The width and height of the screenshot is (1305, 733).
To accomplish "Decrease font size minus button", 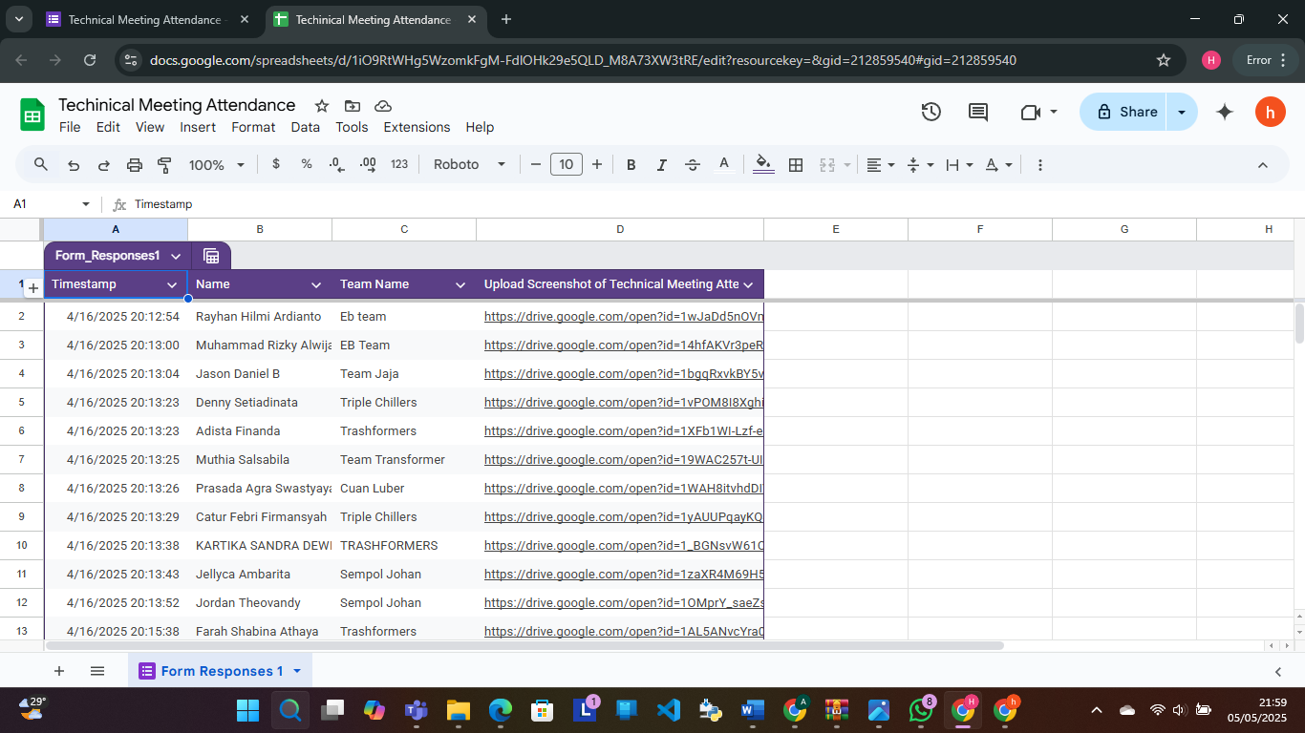I will pos(536,165).
